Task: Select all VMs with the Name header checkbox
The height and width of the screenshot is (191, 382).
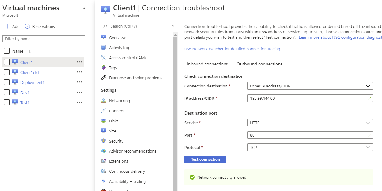Action: [x=6, y=51]
